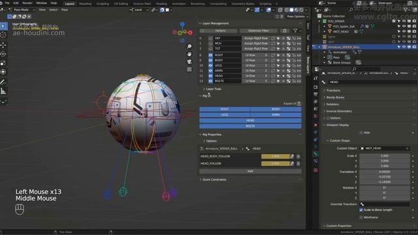Viewport: 418px width, 235px height.
Task: Open the Render menu
Action: coord(27,3)
